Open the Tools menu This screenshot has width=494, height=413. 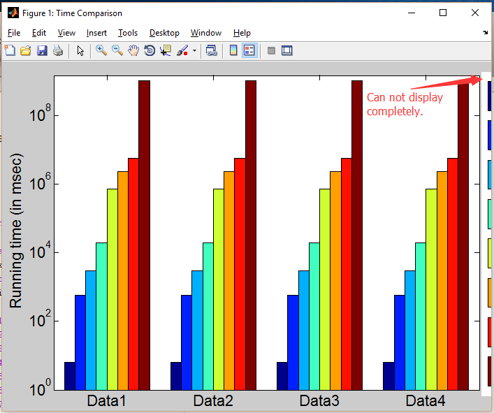[x=128, y=33]
